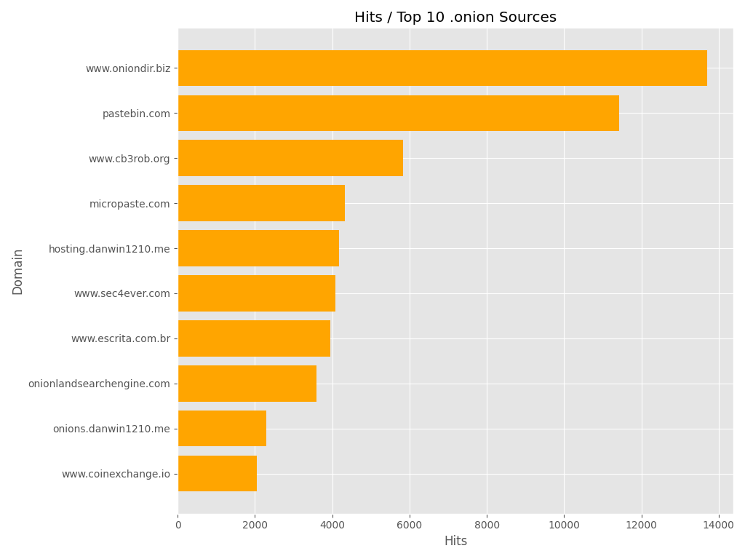745x559 pixels.
Task: Select the hosting.danwin1210.me label
Action: [109, 249]
